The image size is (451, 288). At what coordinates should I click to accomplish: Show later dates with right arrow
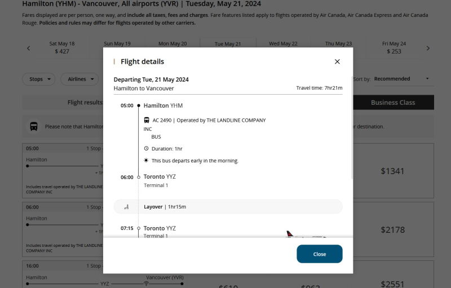coord(428,48)
